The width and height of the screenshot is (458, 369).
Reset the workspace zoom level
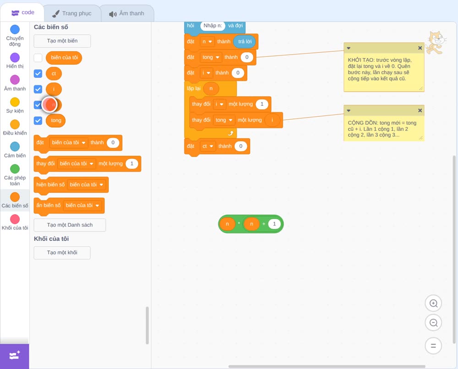point(433,346)
